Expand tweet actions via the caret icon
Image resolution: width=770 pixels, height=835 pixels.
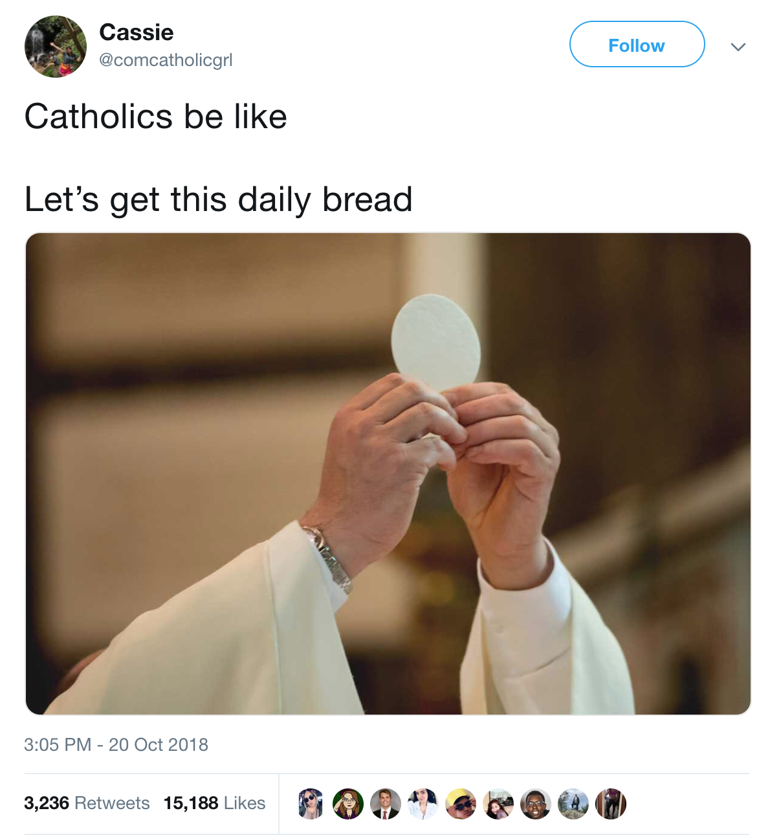[737, 46]
